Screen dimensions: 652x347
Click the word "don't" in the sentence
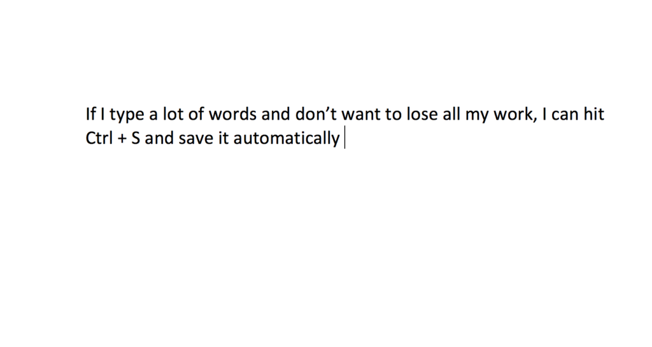(316, 114)
